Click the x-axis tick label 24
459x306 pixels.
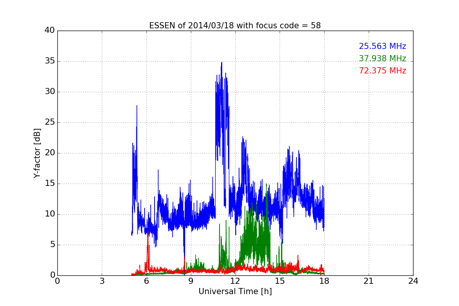(413, 281)
